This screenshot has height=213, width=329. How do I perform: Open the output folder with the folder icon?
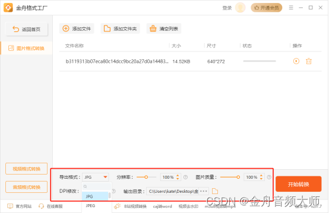215,191
